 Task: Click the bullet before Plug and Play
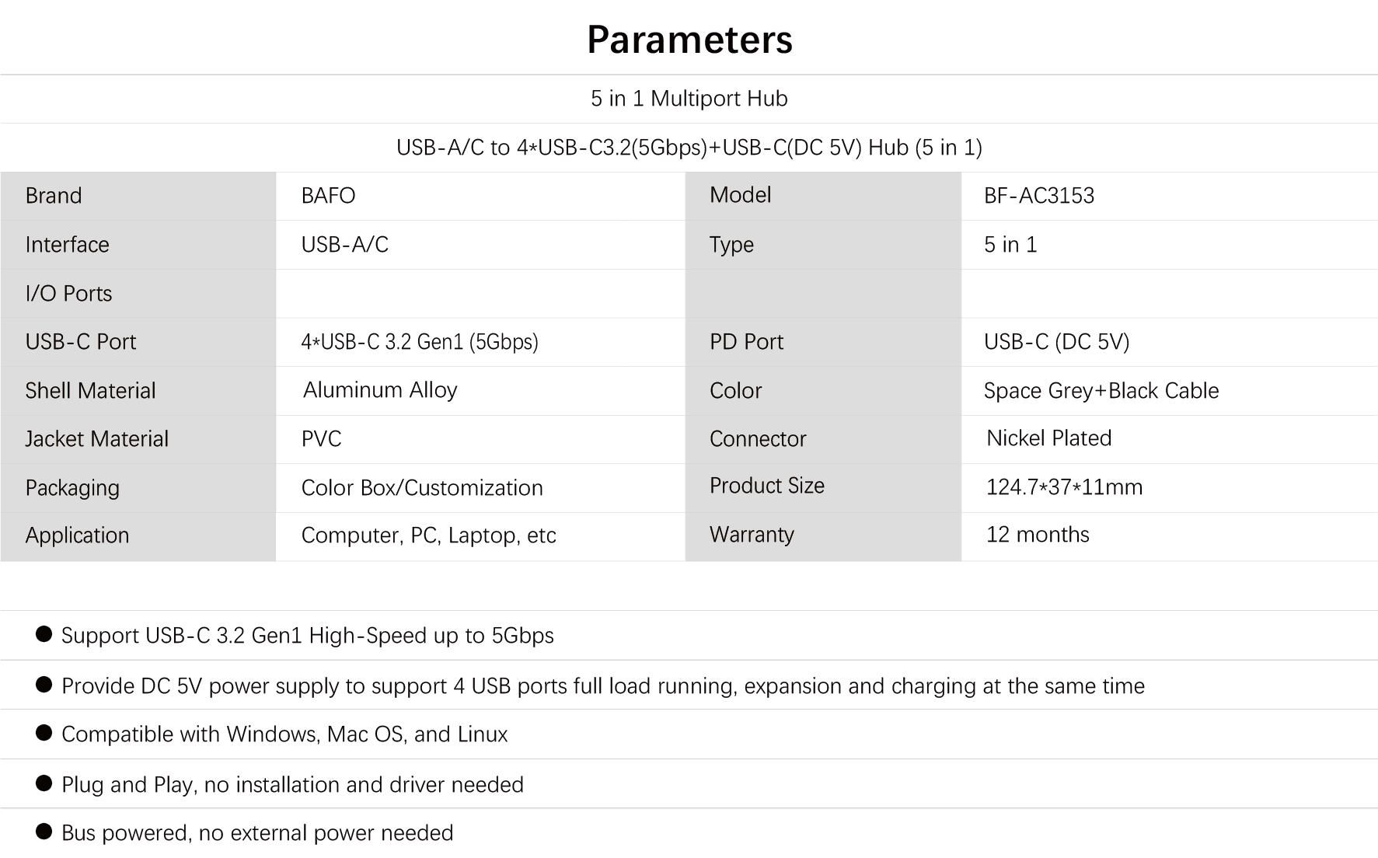[44, 783]
